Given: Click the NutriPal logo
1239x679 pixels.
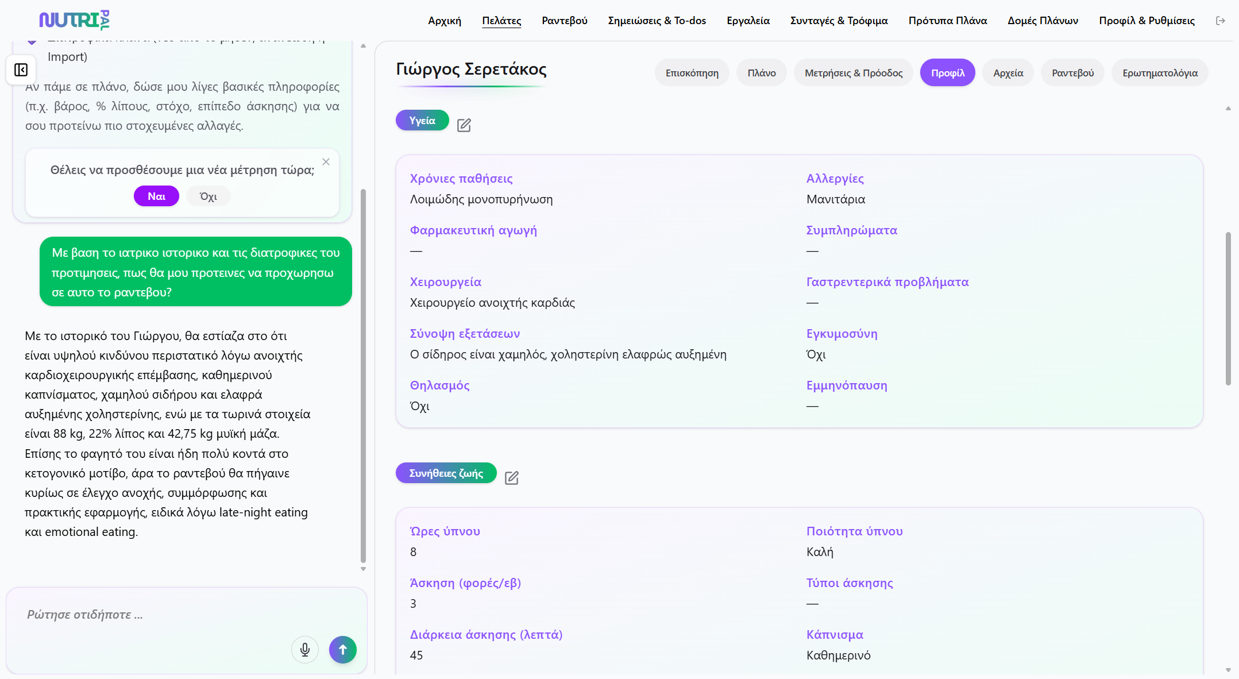Looking at the screenshot, I should 74,20.
